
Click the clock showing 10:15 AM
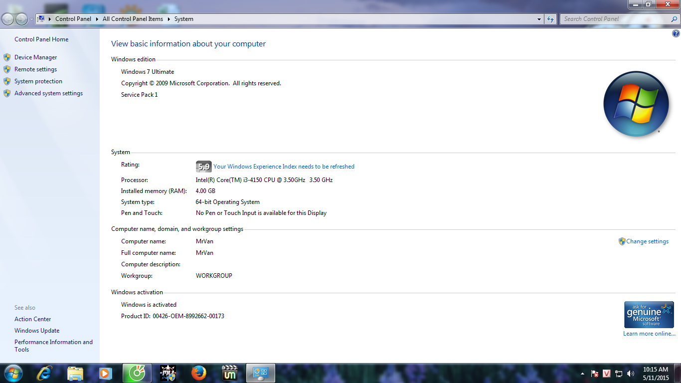coord(656,374)
